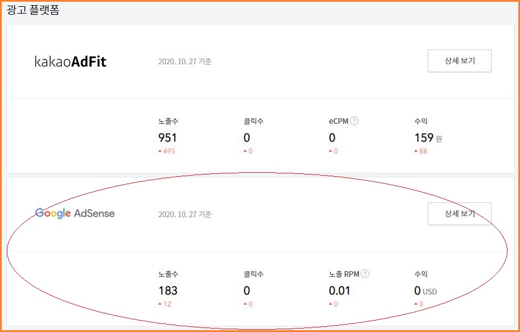520x332 pixels.
Task: Click the AdSense 수익 value 0 USD
Action: click(426, 291)
